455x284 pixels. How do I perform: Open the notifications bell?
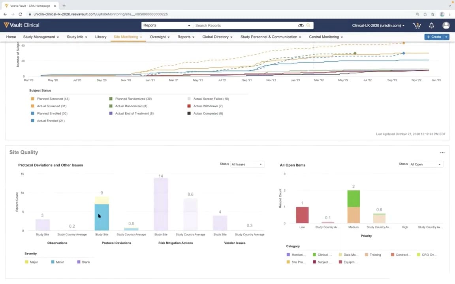pos(431,26)
